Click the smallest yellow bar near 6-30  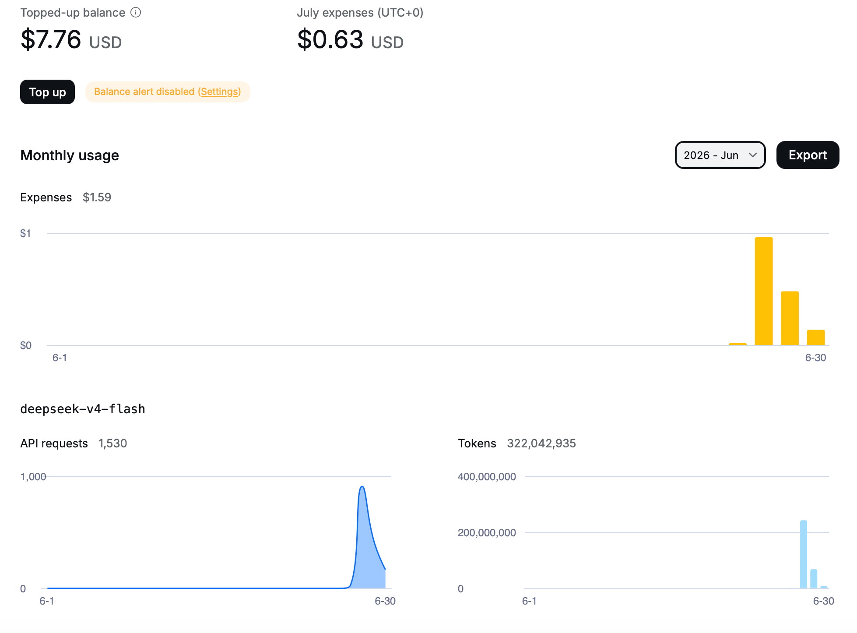pos(738,344)
